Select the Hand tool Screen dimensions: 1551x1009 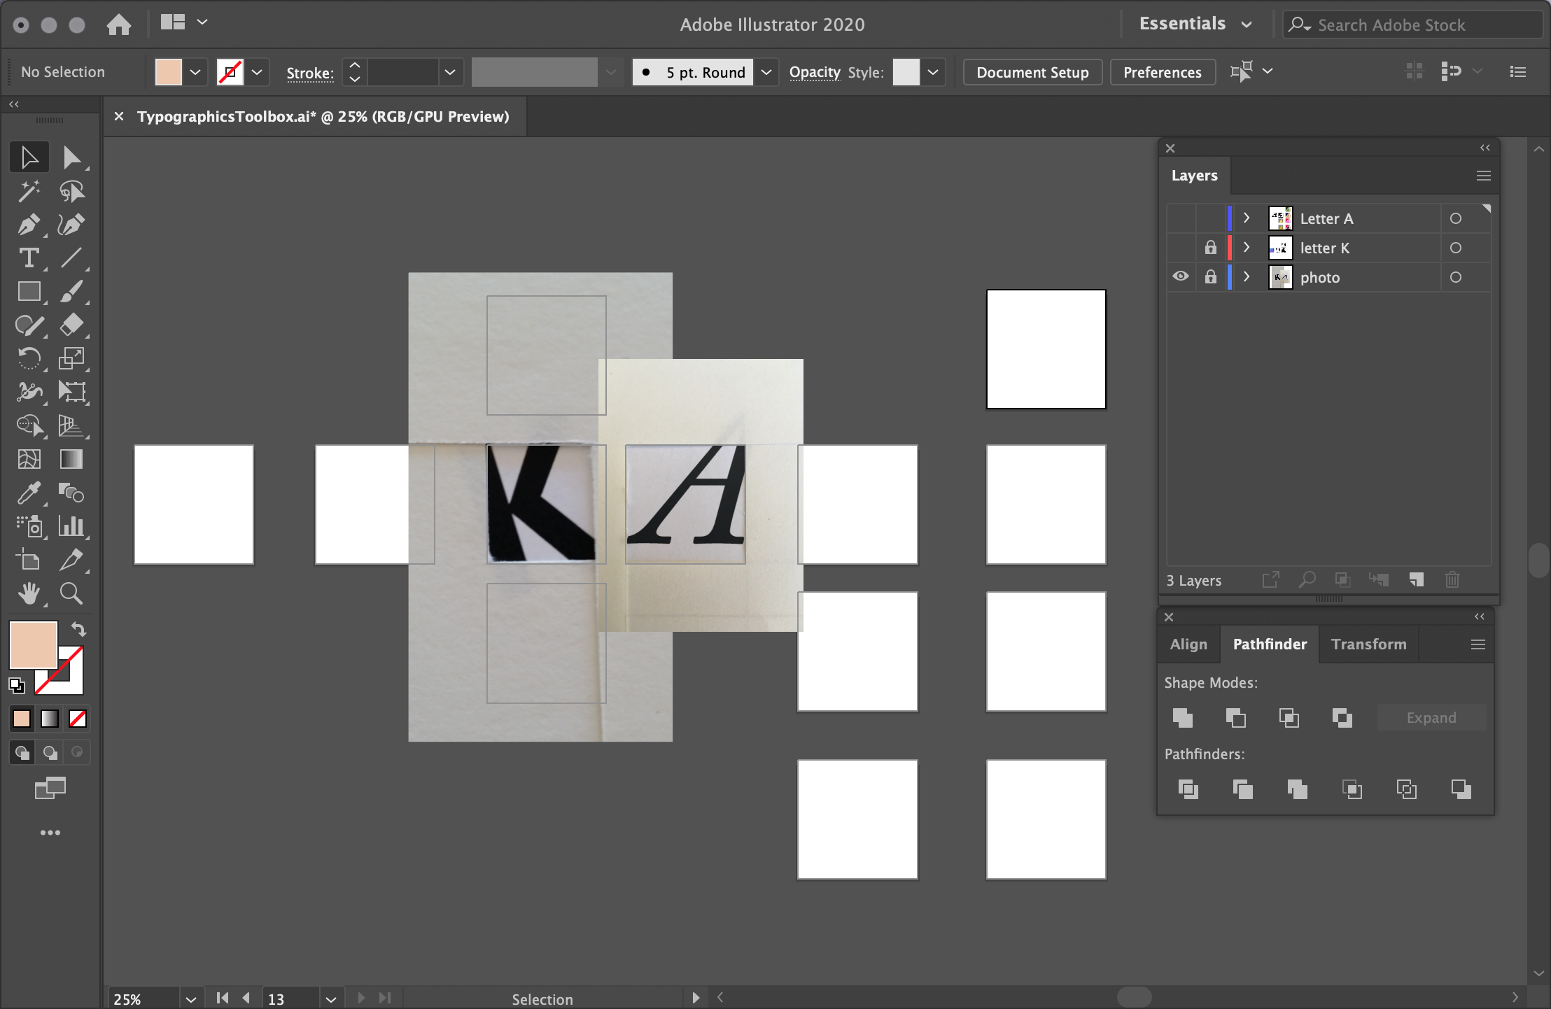pos(29,593)
